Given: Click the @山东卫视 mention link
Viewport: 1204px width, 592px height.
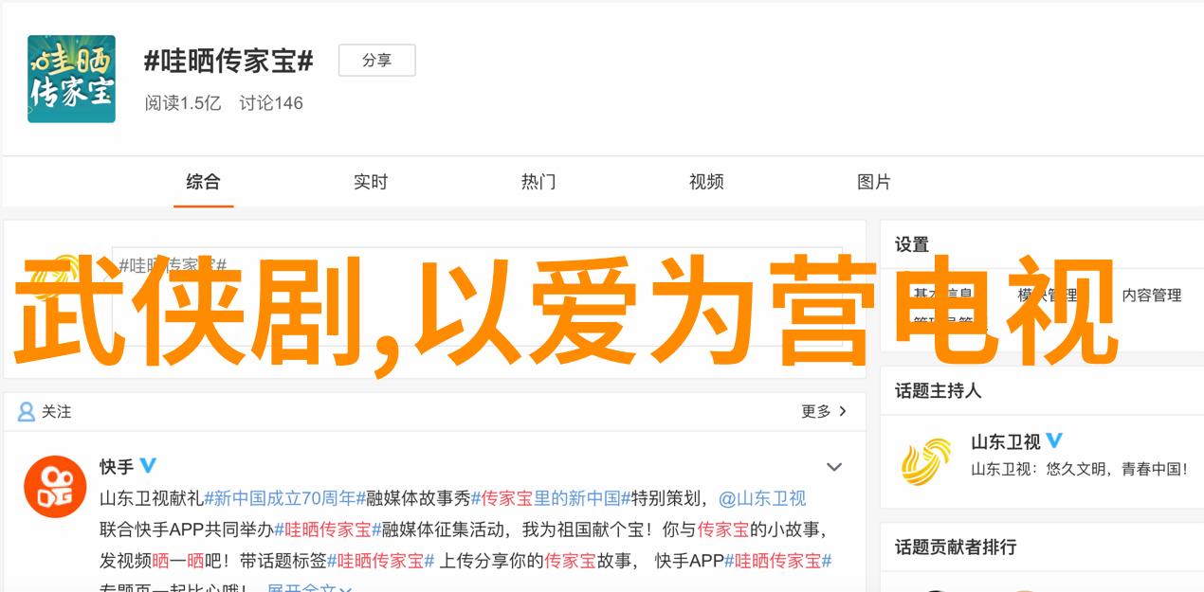Looking at the screenshot, I should (x=762, y=498).
